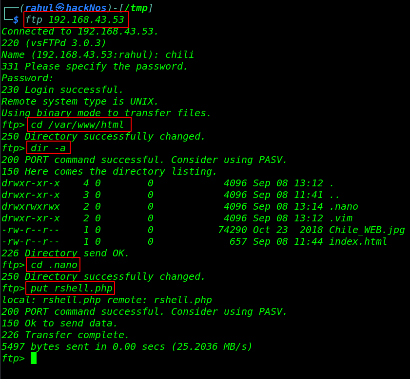The height and width of the screenshot is (379, 410).
Task: Click the dollar sign prompt symbol
Action: coord(16,19)
